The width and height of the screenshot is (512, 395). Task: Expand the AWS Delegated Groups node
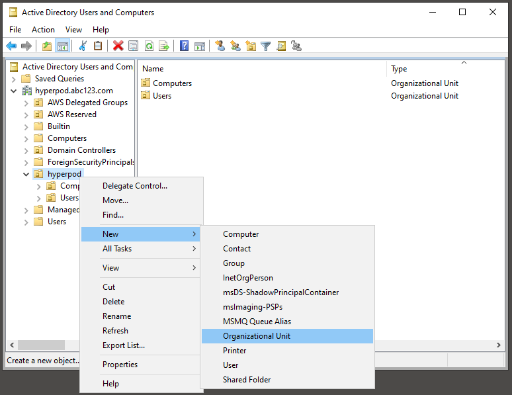(x=26, y=103)
